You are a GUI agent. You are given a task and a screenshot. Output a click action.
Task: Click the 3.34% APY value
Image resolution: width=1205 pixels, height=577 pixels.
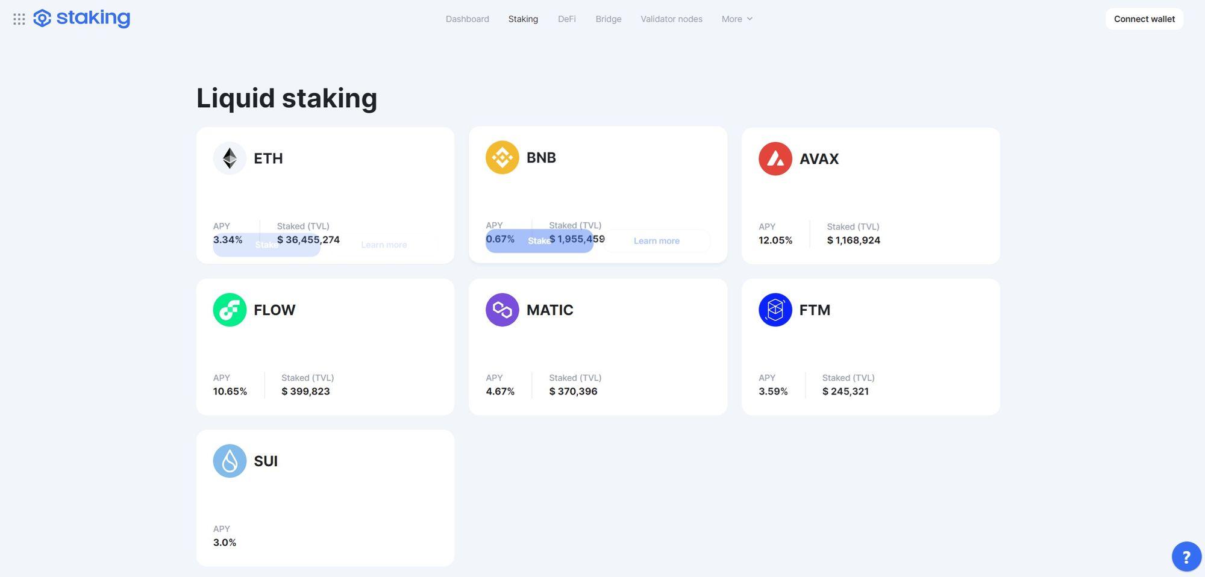click(x=228, y=240)
